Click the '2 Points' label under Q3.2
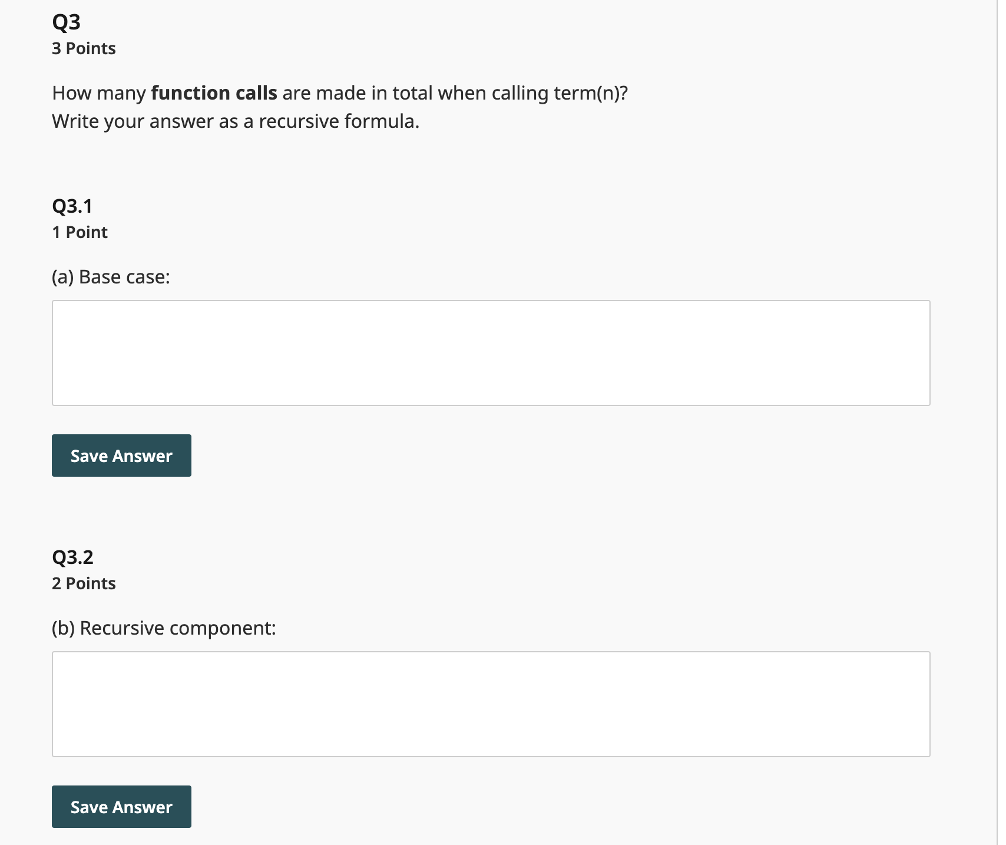 pos(84,583)
